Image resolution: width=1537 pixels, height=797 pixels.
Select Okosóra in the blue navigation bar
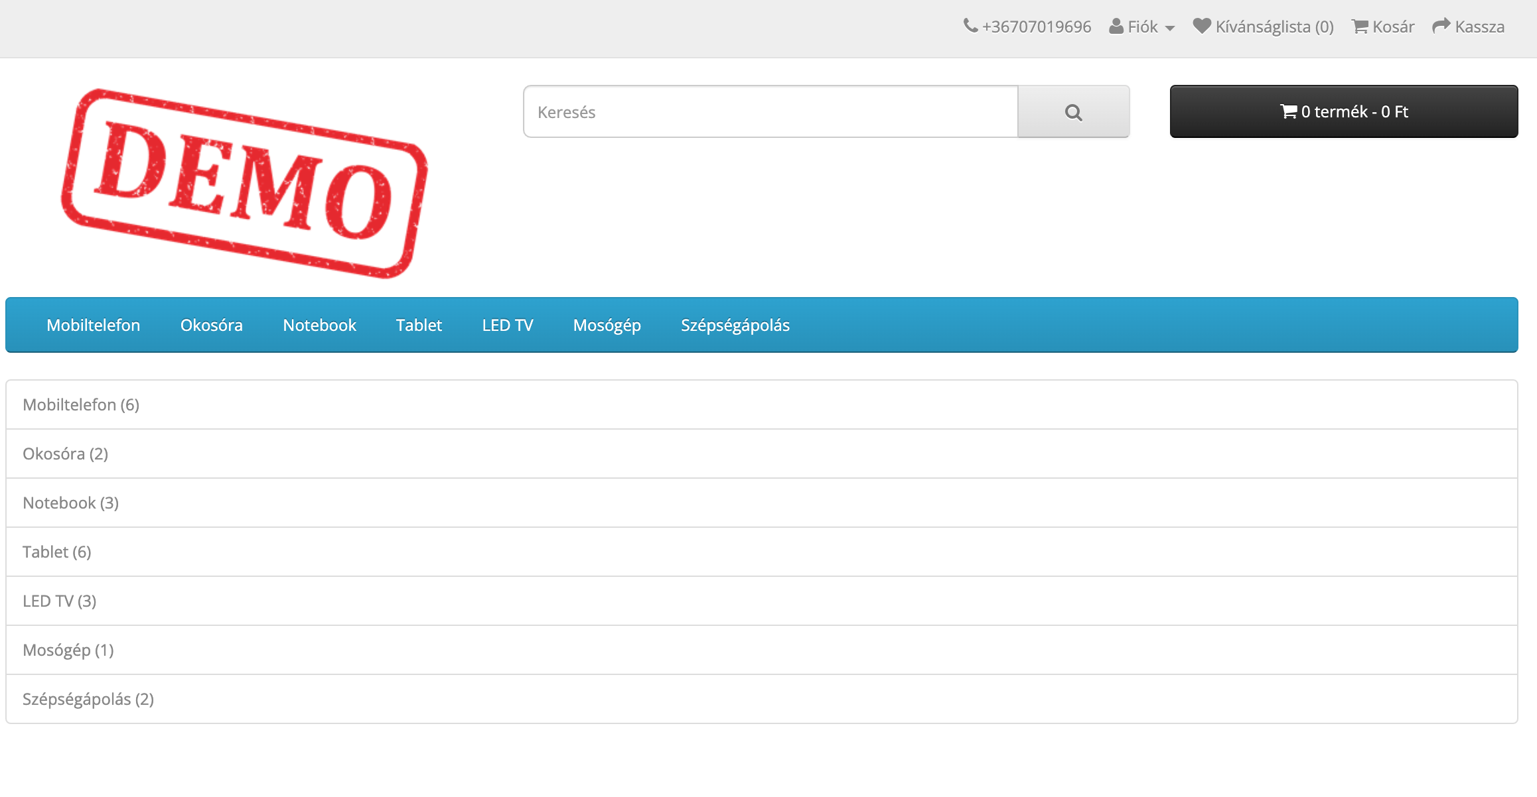coord(212,325)
